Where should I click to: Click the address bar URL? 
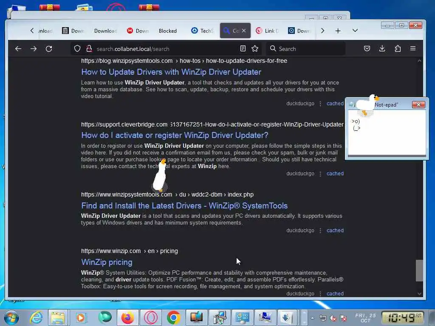133,49
